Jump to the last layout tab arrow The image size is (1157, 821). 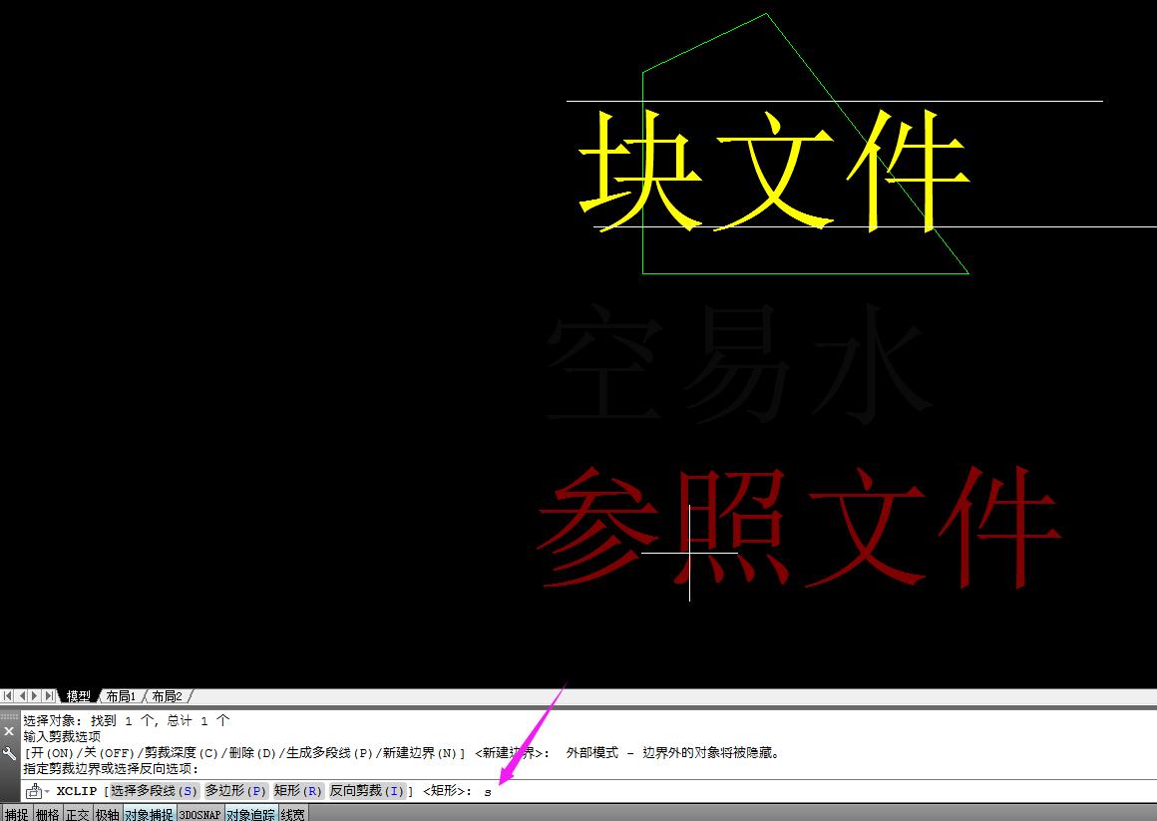(49, 695)
